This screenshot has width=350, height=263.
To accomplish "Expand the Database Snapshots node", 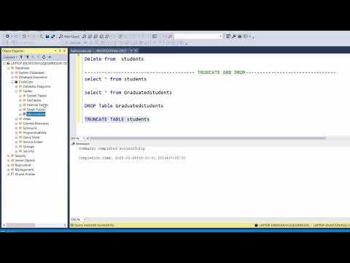I will (12, 77).
